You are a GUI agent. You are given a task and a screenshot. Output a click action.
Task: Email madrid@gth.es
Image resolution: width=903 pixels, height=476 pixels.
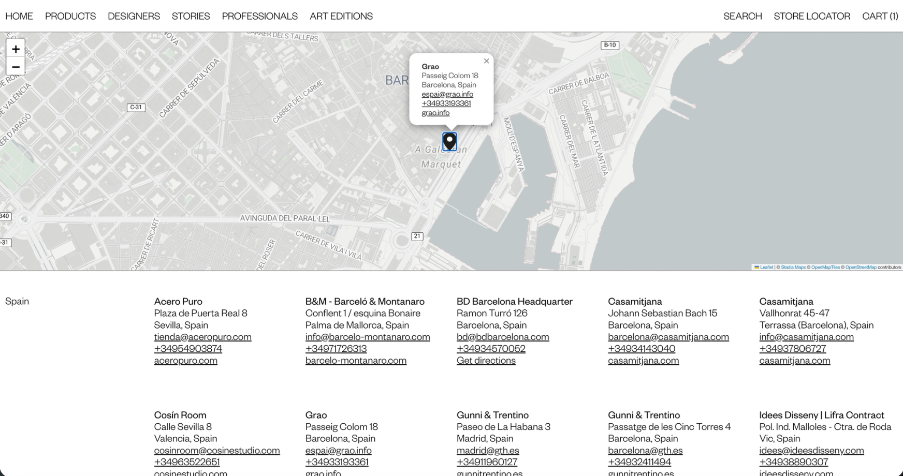[x=488, y=451]
